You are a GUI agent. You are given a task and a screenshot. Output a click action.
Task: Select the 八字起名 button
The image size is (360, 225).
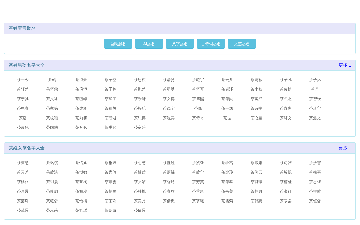pyautogui.click(x=180, y=44)
